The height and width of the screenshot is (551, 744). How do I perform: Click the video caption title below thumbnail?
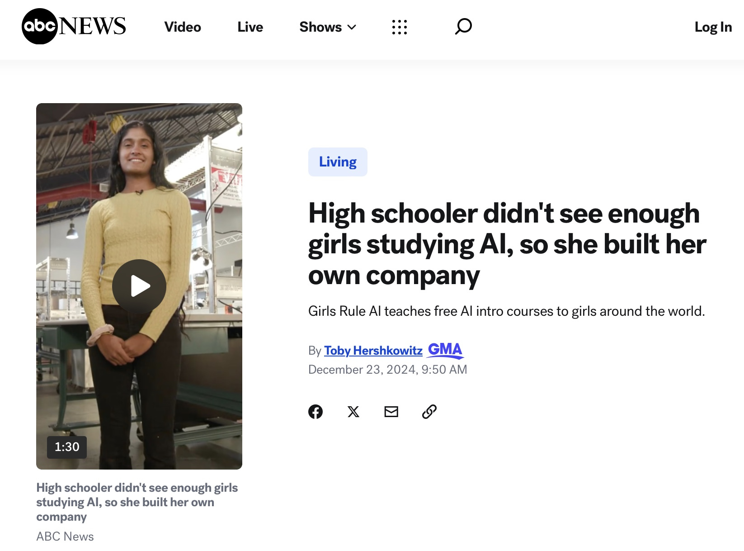137,502
